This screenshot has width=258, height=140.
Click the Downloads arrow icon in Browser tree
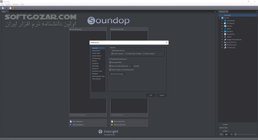pyautogui.click(x=225, y=21)
